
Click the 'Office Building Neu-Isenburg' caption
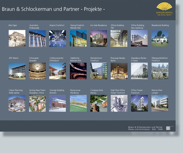(138, 27)
